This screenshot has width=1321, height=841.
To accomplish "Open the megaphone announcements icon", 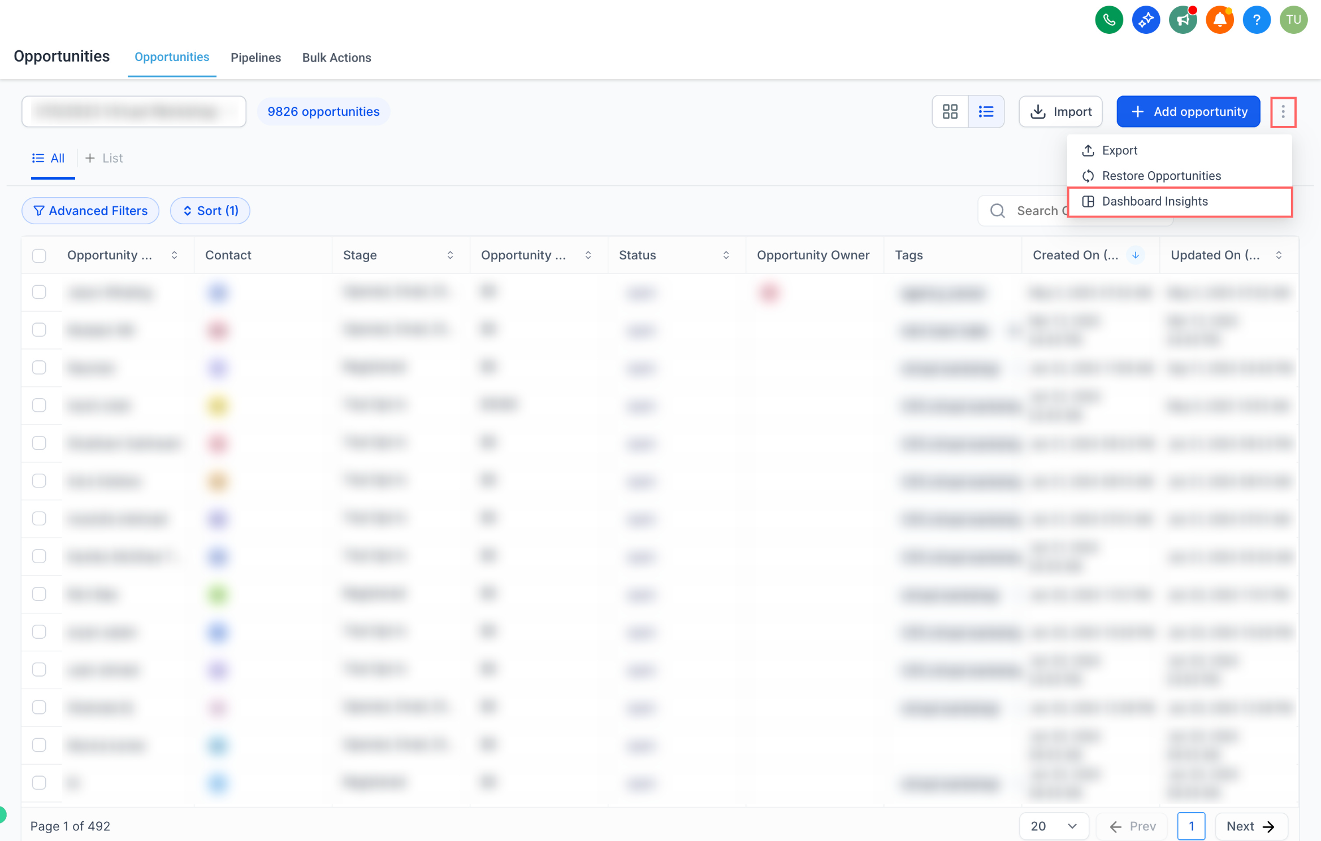I will [1183, 20].
